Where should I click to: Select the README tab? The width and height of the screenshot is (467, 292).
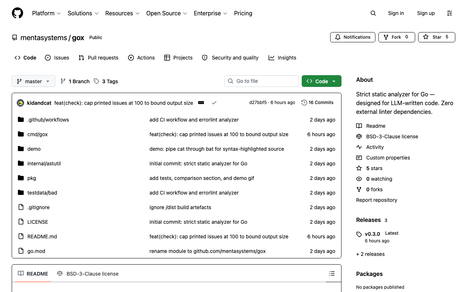click(33, 274)
